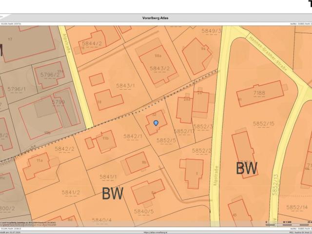Click vertical parcel label 5852/13
The width and height of the screenshot is (312, 234).
(275, 185)
